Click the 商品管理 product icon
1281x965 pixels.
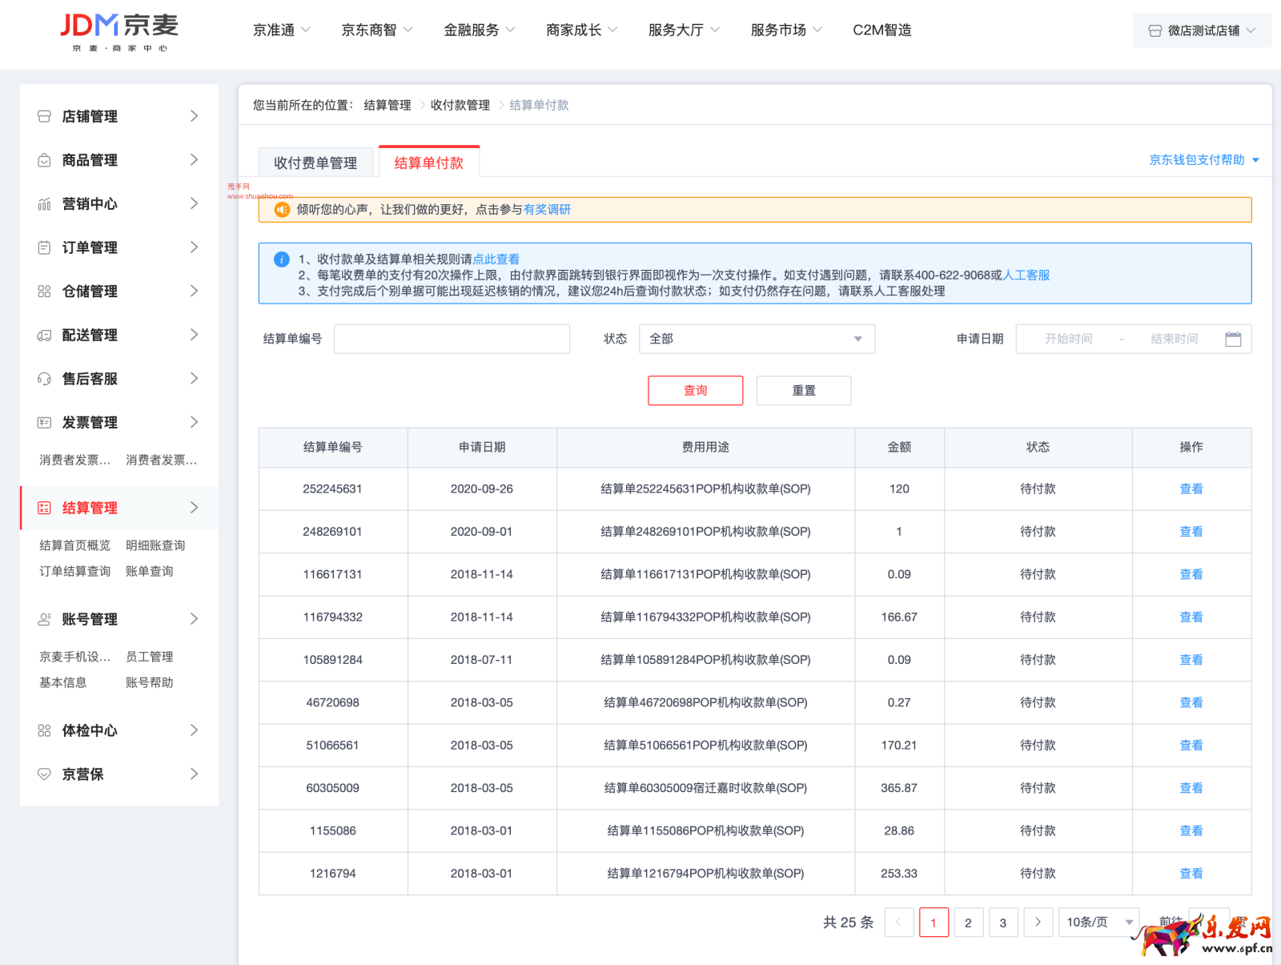coord(44,159)
